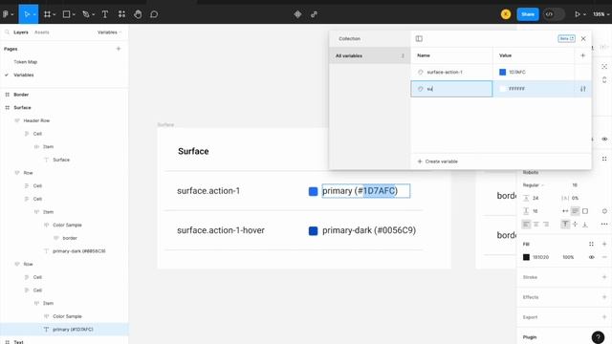Align text to bottom vertically

coord(584,225)
